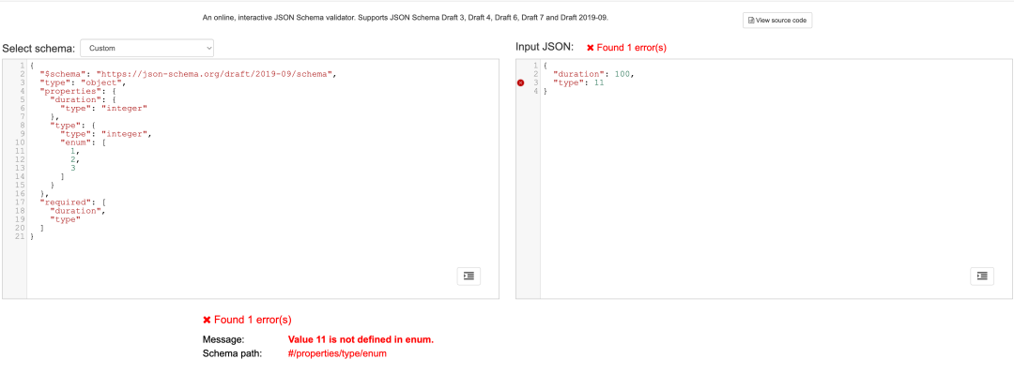Click the "type": 11 line in input JSON
Viewport: 1014px width, 374px height.
[x=578, y=82]
